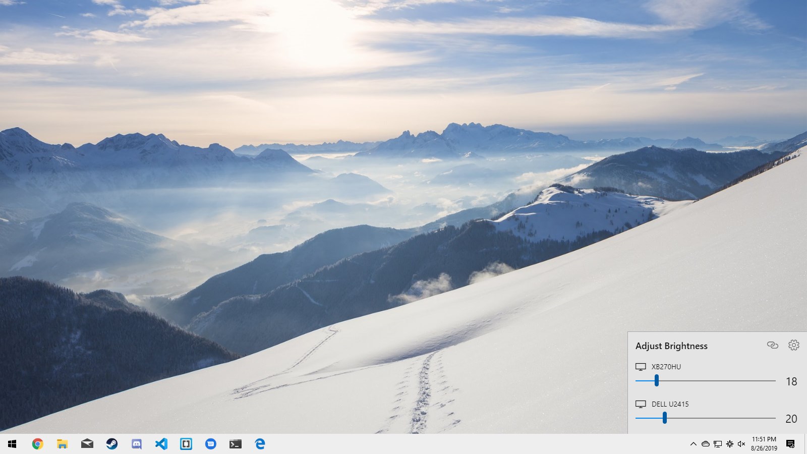Open the Action Center
807x454 pixels.
point(790,444)
